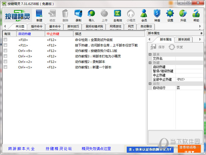Click the blue 认证你的脚本实力 banner

pyautogui.click(x=150, y=150)
